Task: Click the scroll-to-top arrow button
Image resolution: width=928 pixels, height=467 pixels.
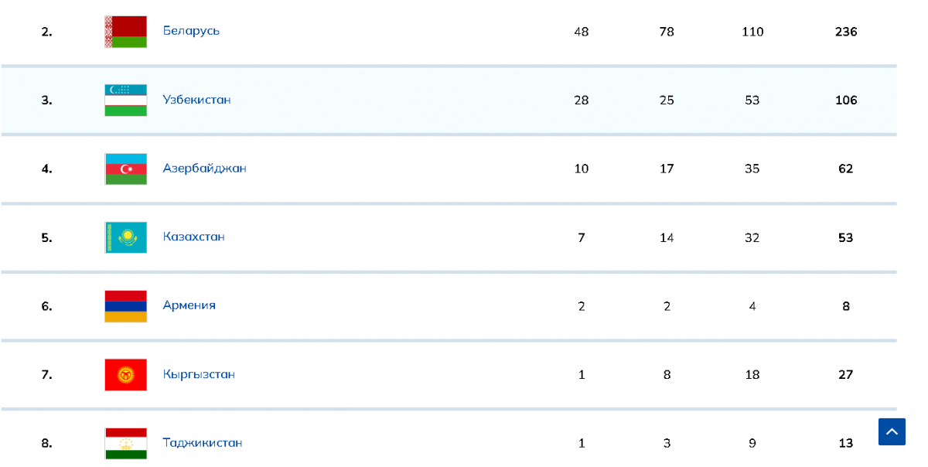Action: pyautogui.click(x=892, y=431)
